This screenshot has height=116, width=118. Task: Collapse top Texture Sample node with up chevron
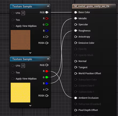coord(48,6)
